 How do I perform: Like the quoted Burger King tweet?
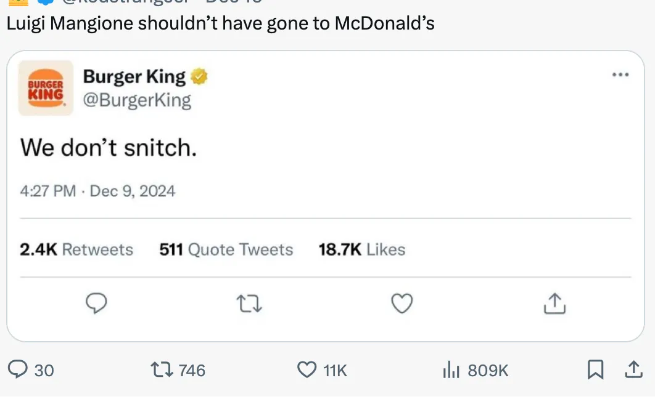tap(402, 304)
